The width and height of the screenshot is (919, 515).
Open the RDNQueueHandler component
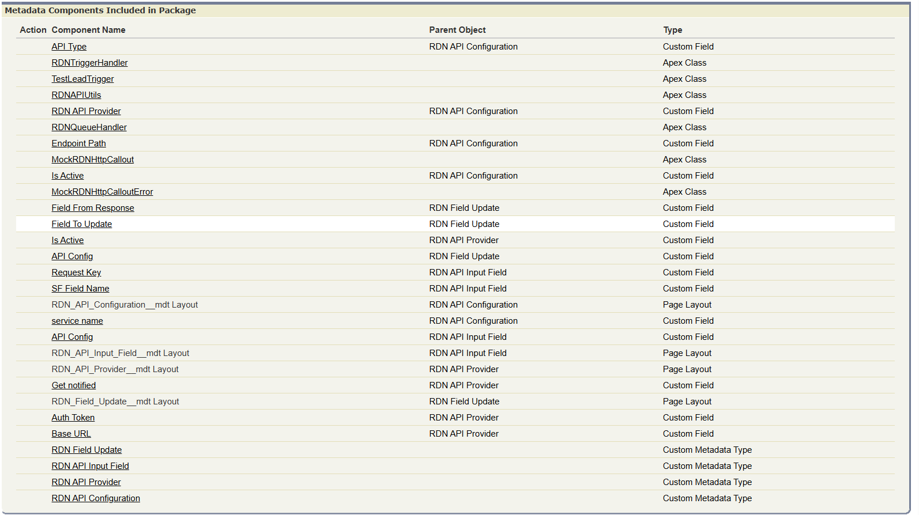pos(89,127)
